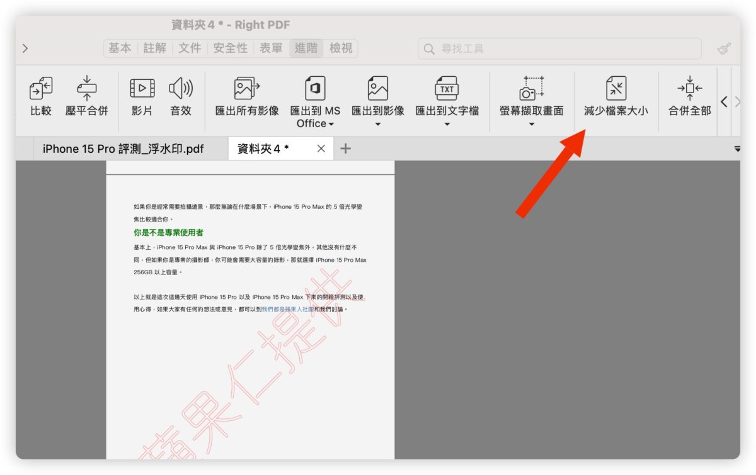Select the 表單 tab
The width and height of the screenshot is (756, 475).
[271, 48]
